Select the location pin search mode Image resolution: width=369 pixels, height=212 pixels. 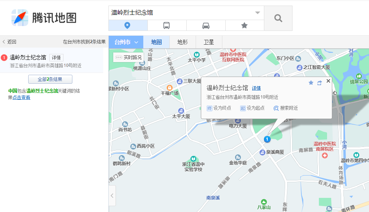pos(128,25)
